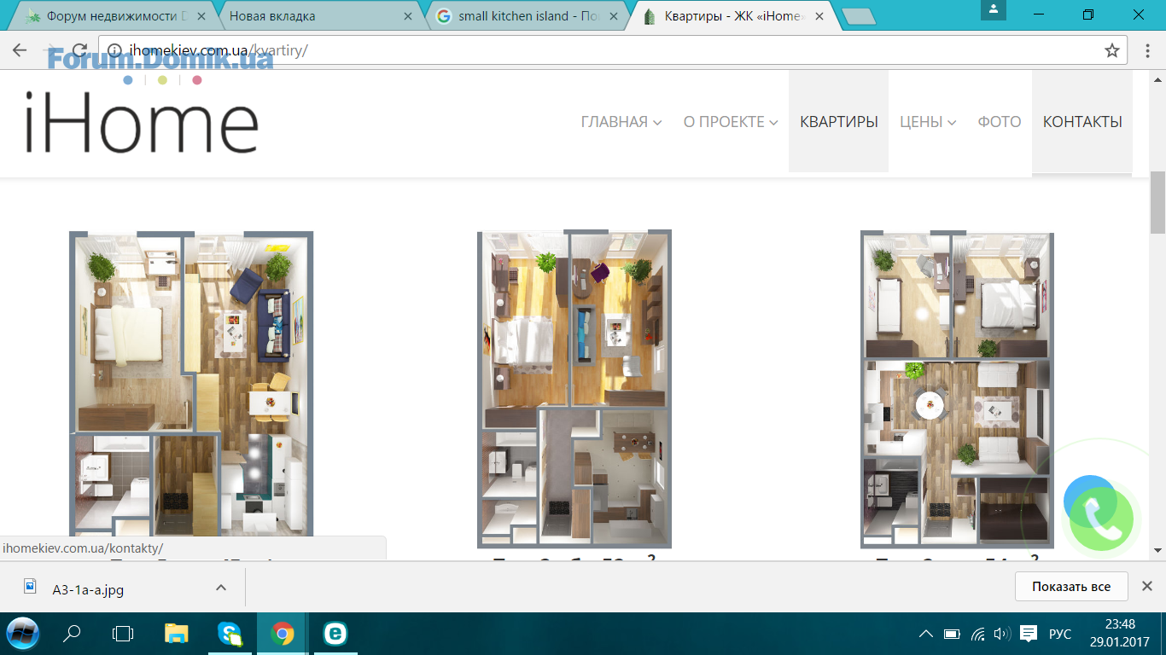Screen dimensions: 1166x655
Task: Open ESET antivirus from the taskbar
Action: [x=334, y=634]
